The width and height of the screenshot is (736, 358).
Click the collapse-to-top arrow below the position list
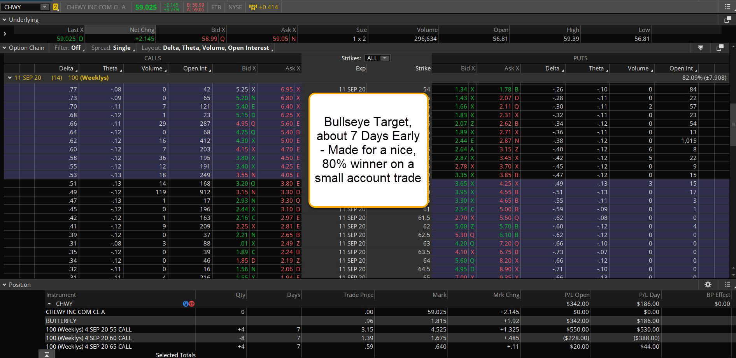pos(47,354)
